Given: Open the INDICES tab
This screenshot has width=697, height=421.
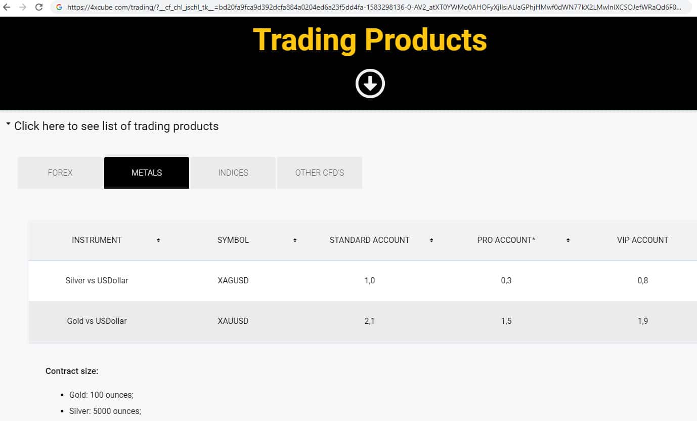Looking at the screenshot, I should (233, 173).
